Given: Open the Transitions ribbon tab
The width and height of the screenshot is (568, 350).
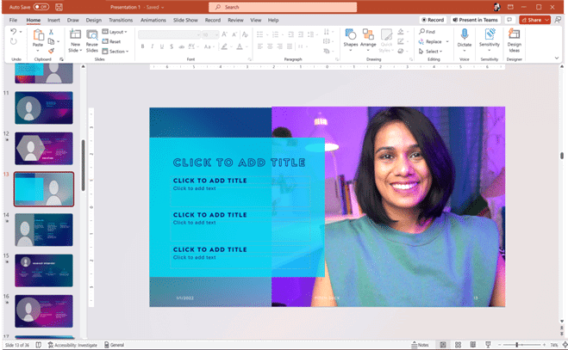Looking at the screenshot, I should pos(121,19).
